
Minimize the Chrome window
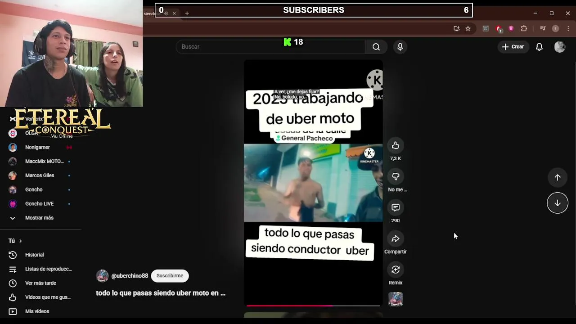tap(535, 13)
